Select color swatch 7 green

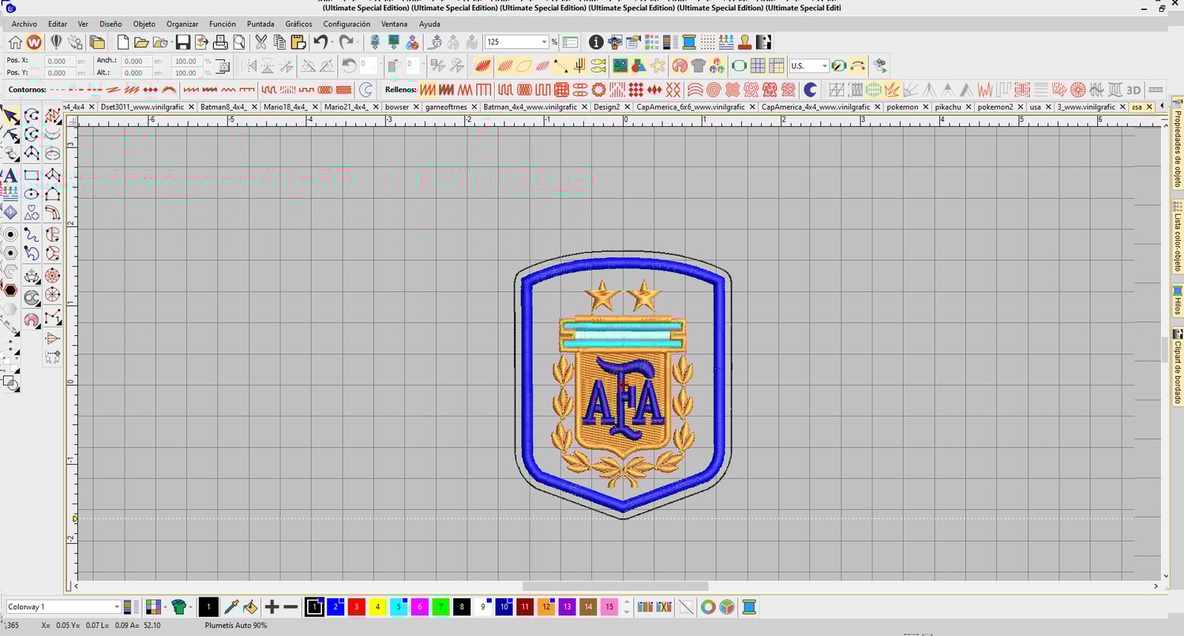(440, 607)
